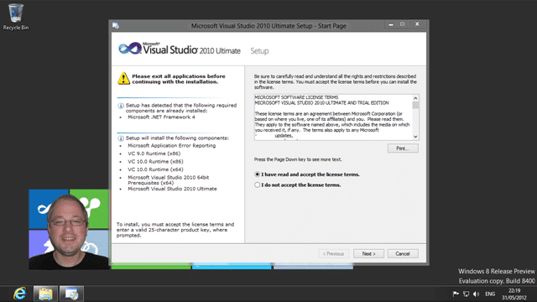Click the Action Center flag icon

coord(456,294)
